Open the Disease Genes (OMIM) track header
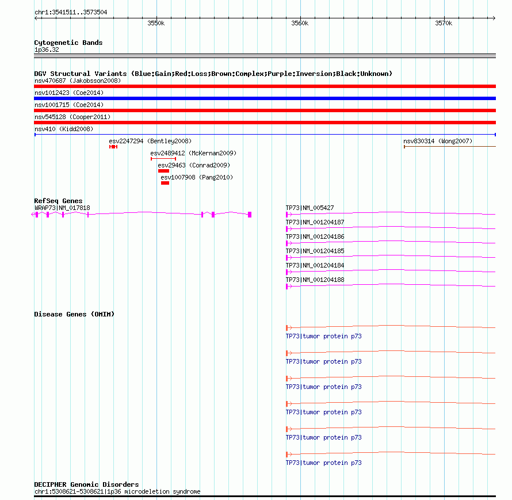 point(74,314)
